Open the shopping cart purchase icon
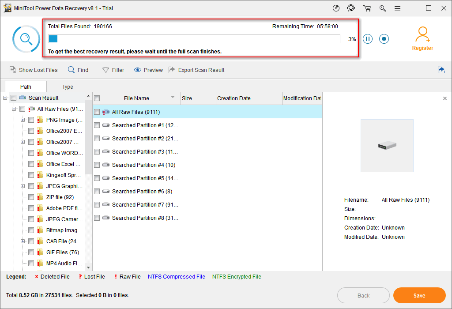This screenshot has width=452, height=309. point(367,8)
